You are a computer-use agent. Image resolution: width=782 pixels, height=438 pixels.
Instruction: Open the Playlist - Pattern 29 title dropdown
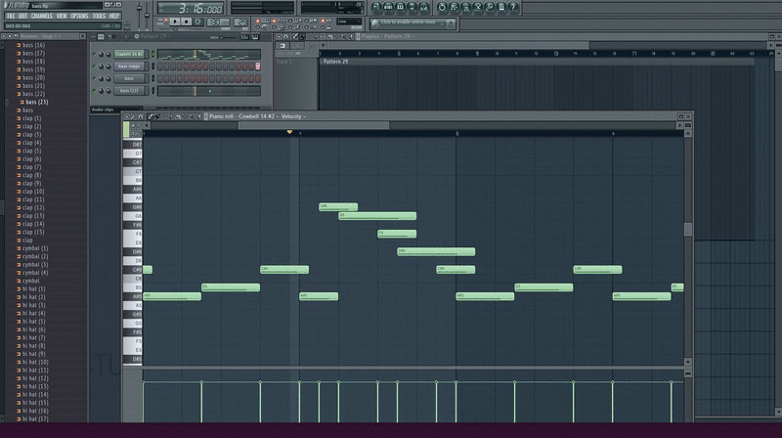click(x=387, y=36)
